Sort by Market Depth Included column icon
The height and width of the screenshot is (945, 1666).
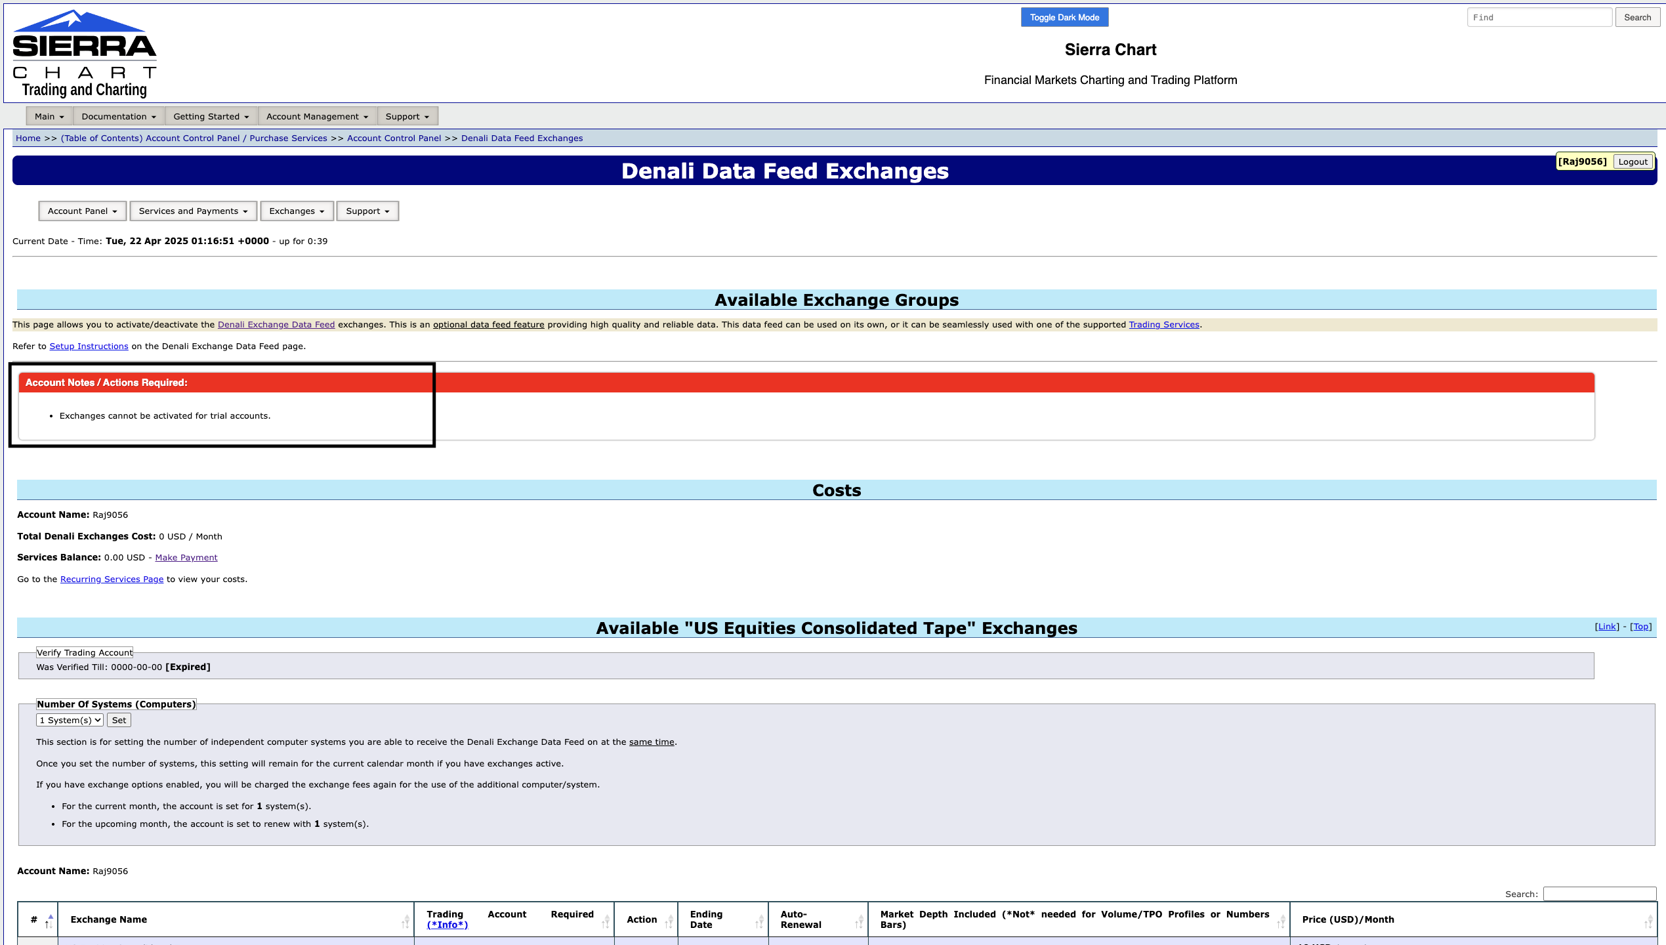[1281, 921]
